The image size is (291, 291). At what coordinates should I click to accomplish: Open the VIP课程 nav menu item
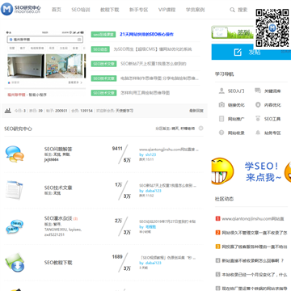point(167,10)
